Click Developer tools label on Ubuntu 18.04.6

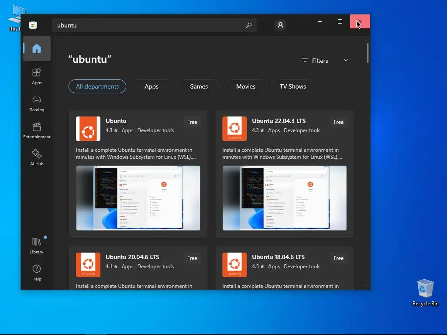302,267
